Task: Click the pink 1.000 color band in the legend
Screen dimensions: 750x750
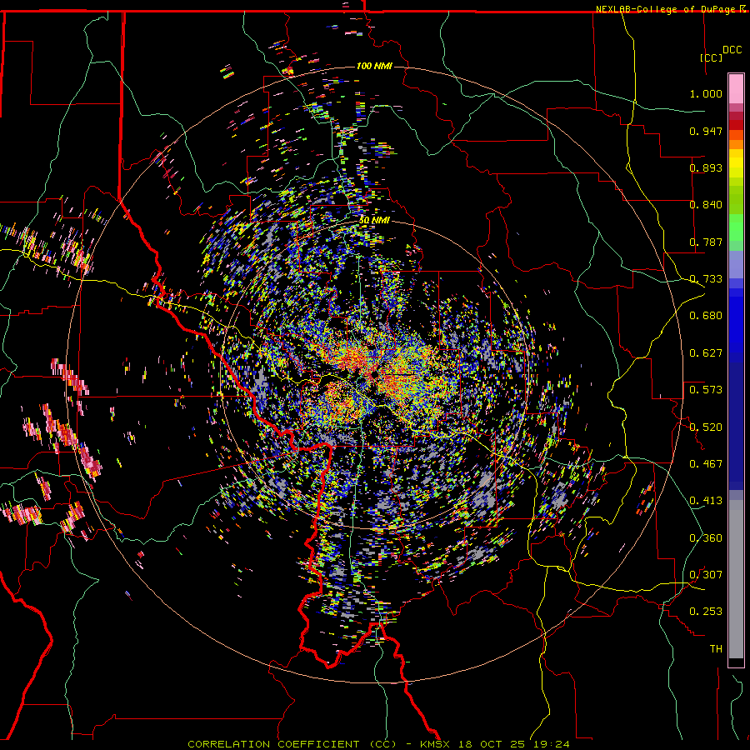Action: pyautogui.click(x=736, y=89)
